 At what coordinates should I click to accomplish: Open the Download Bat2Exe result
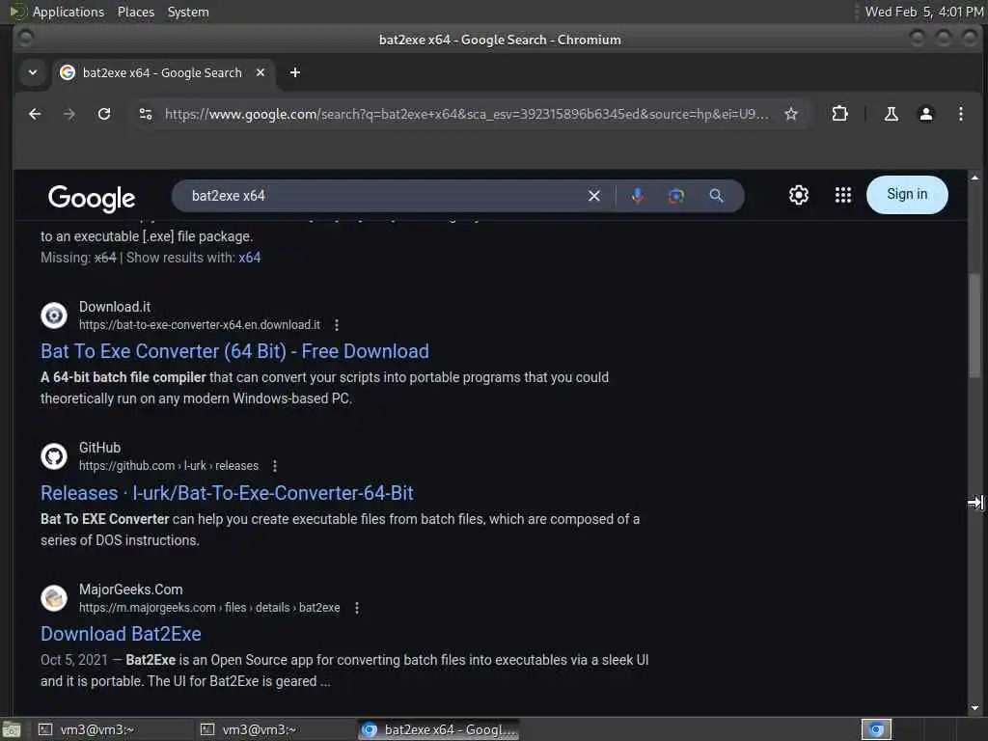pyautogui.click(x=121, y=634)
